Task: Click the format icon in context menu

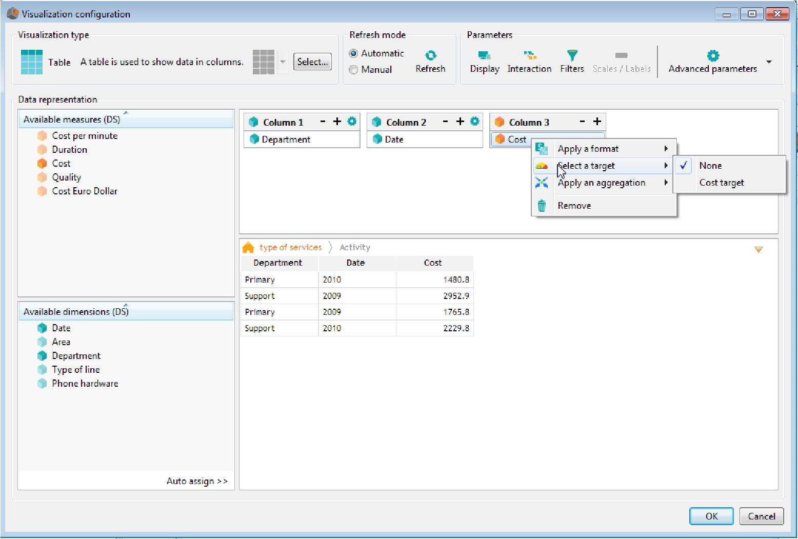Action: [x=542, y=149]
